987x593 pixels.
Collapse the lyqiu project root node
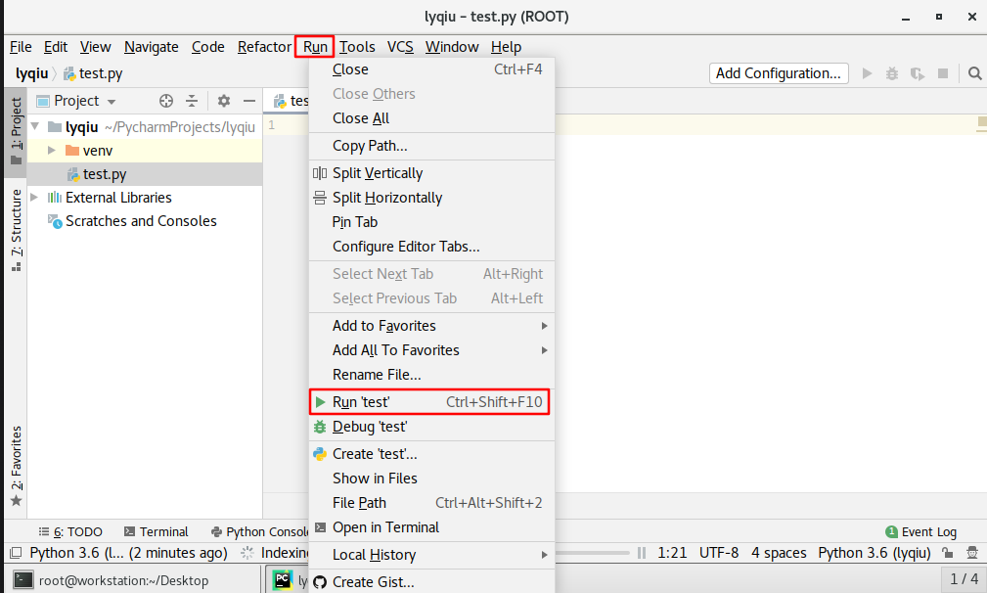35,126
